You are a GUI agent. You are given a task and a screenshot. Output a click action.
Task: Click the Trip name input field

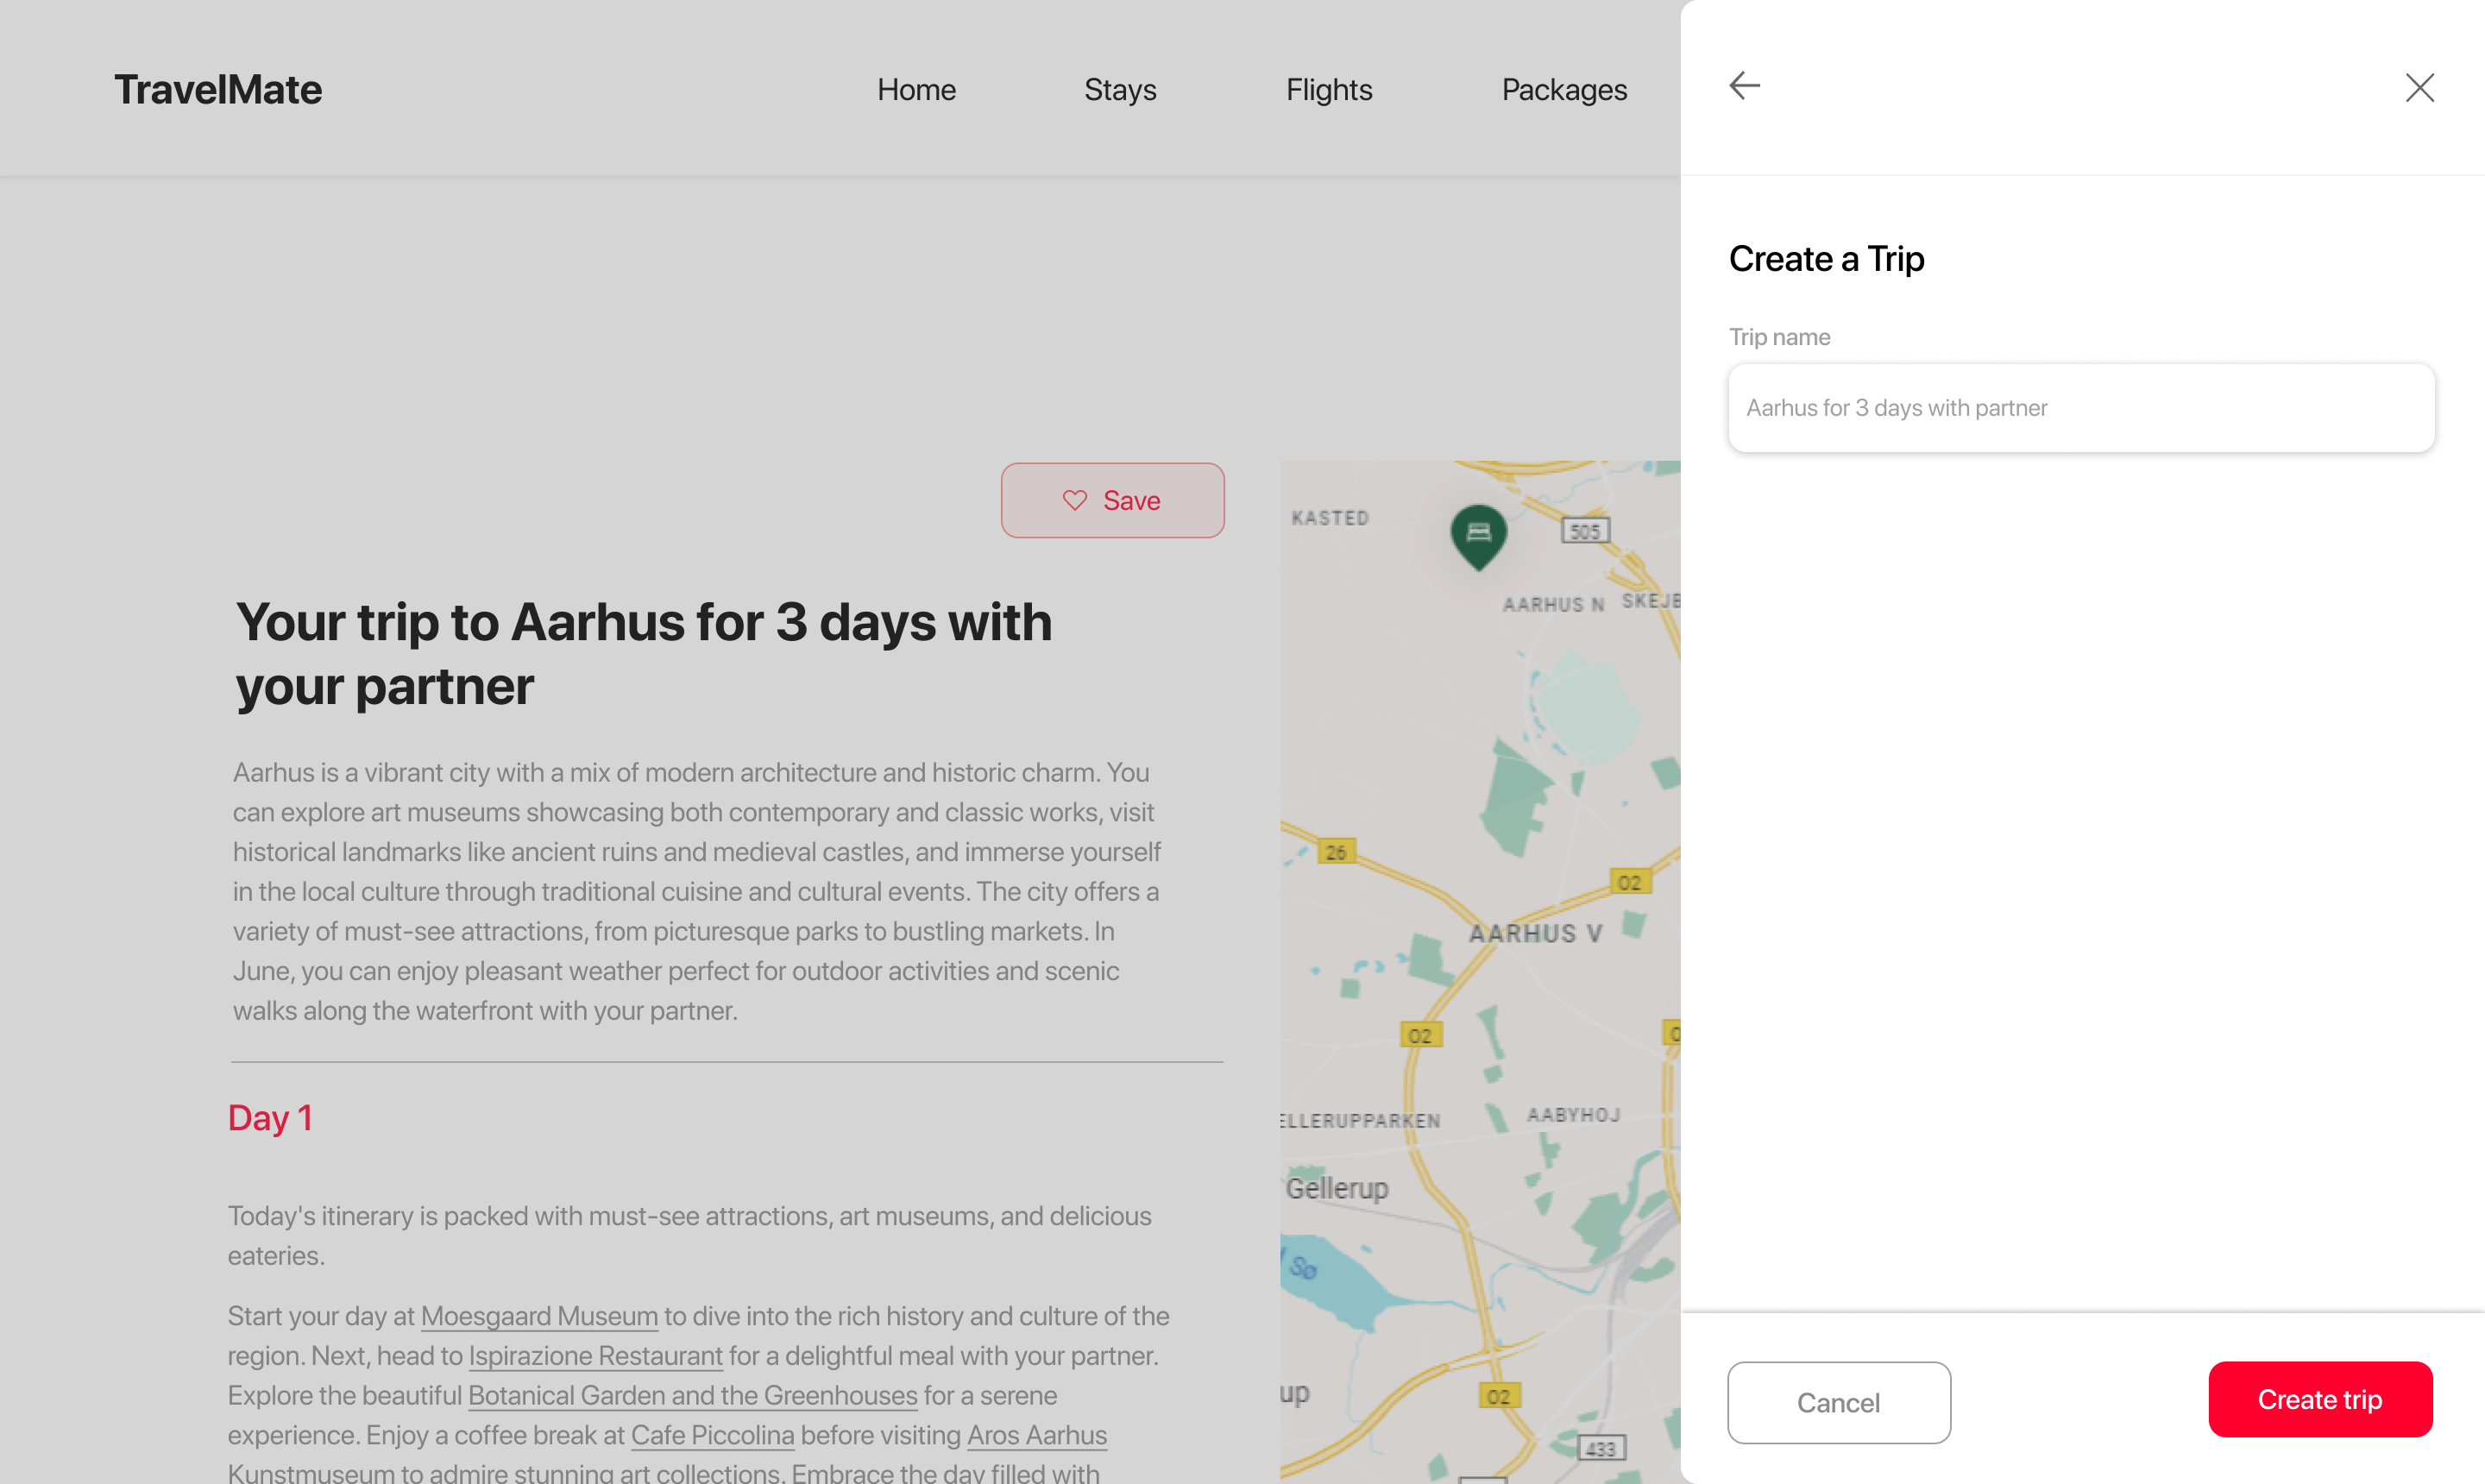(x=2080, y=408)
